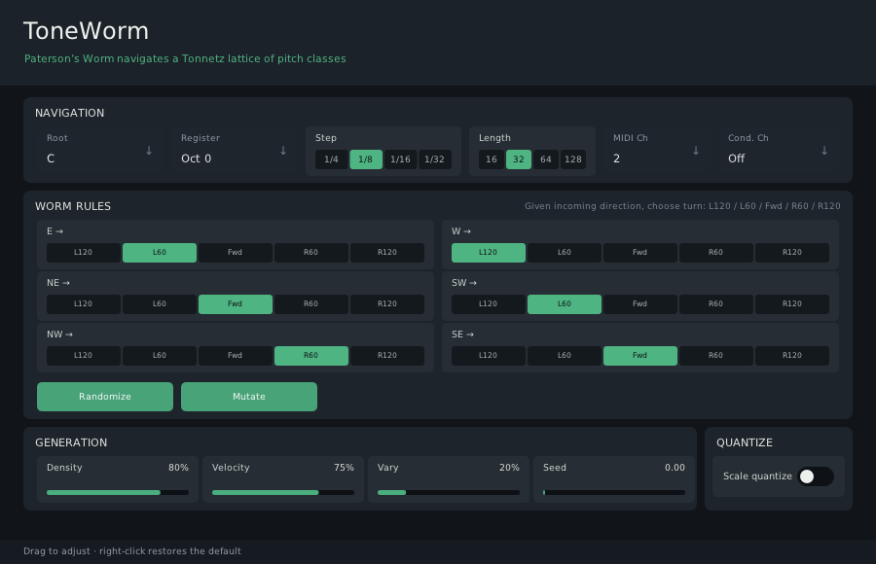The width and height of the screenshot is (876, 564).
Task: Choose R60 for the W rule
Action: click(716, 253)
